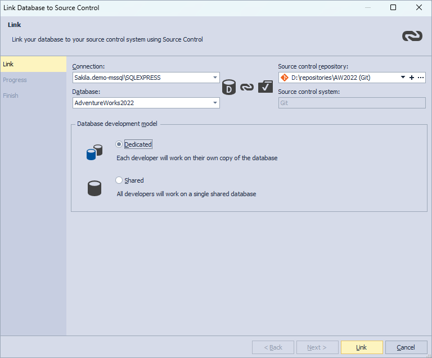Image resolution: width=432 pixels, height=358 pixels.
Task: Expand the Connection dropdown arrow
Action: pyautogui.click(x=215, y=78)
